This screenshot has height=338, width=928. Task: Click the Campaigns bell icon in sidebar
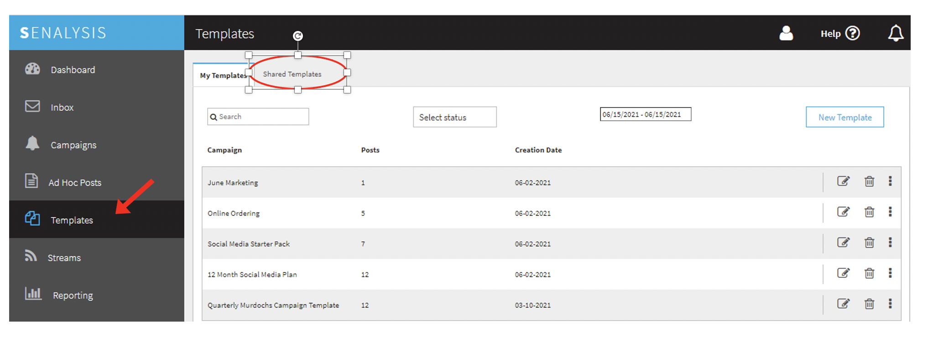point(32,143)
